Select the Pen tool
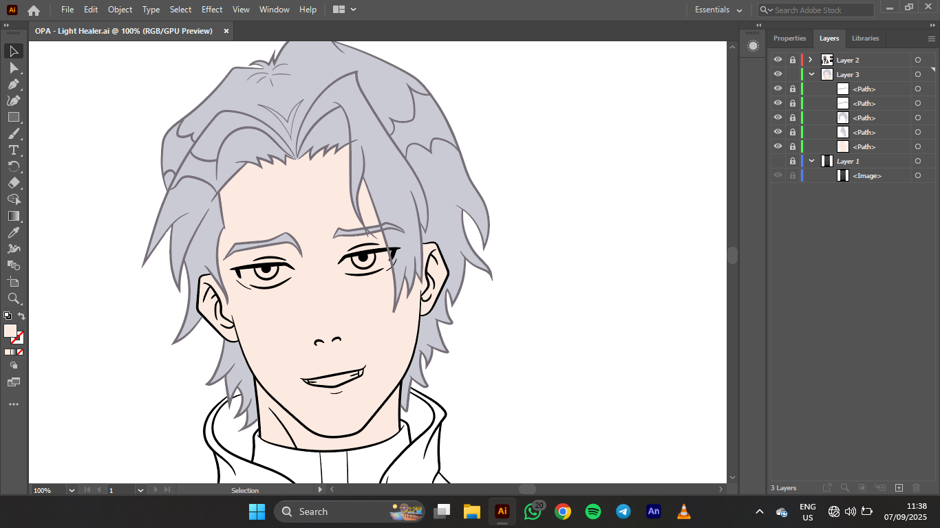 point(13,85)
